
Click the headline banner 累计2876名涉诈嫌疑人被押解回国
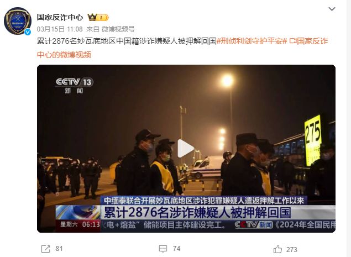click(x=197, y=212)
